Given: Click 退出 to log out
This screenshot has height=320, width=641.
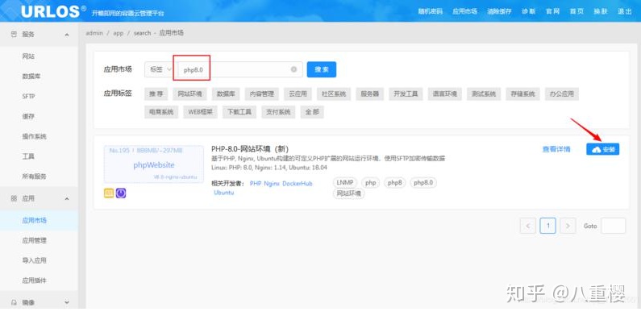Looking at the screenshot, I should (625, 11).
